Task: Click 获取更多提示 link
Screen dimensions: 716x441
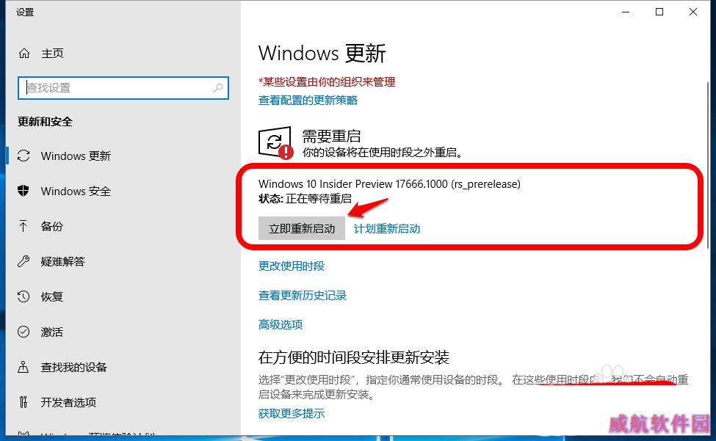Action: (292, 413)
